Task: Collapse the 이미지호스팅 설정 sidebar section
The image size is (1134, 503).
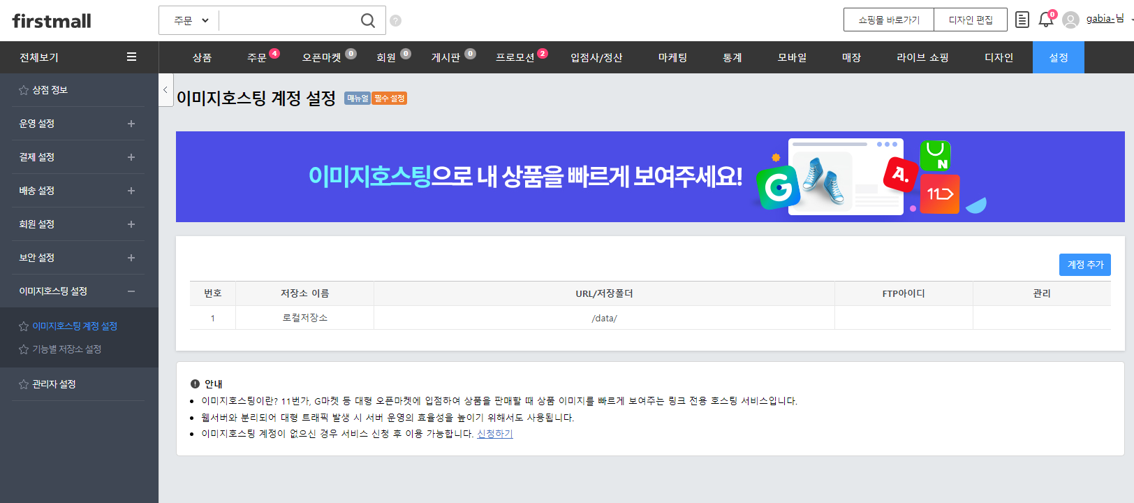Action: [x=131, y=291]
